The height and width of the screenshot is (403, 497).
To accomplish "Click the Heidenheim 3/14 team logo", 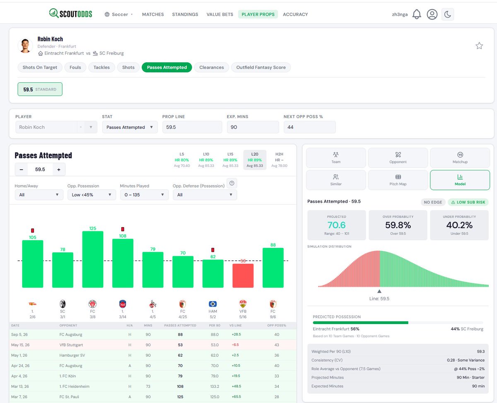I will click(x=123, y=304).
